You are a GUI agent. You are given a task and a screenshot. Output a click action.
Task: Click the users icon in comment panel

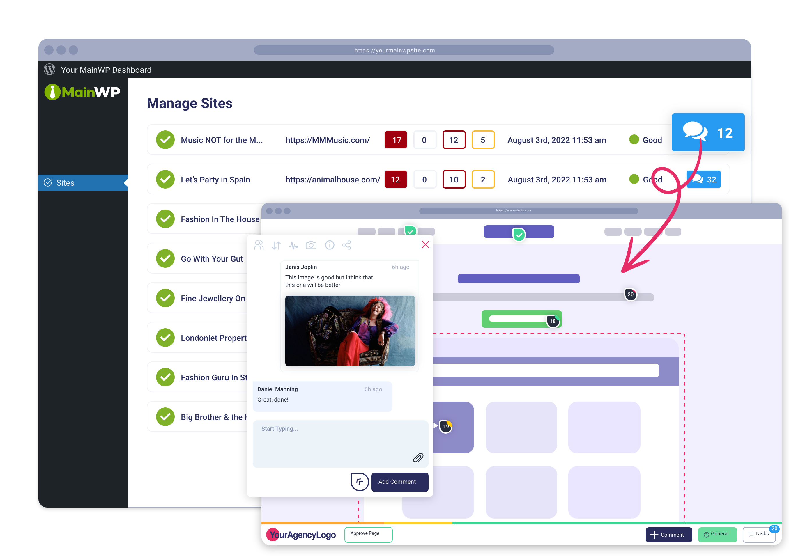259,245
